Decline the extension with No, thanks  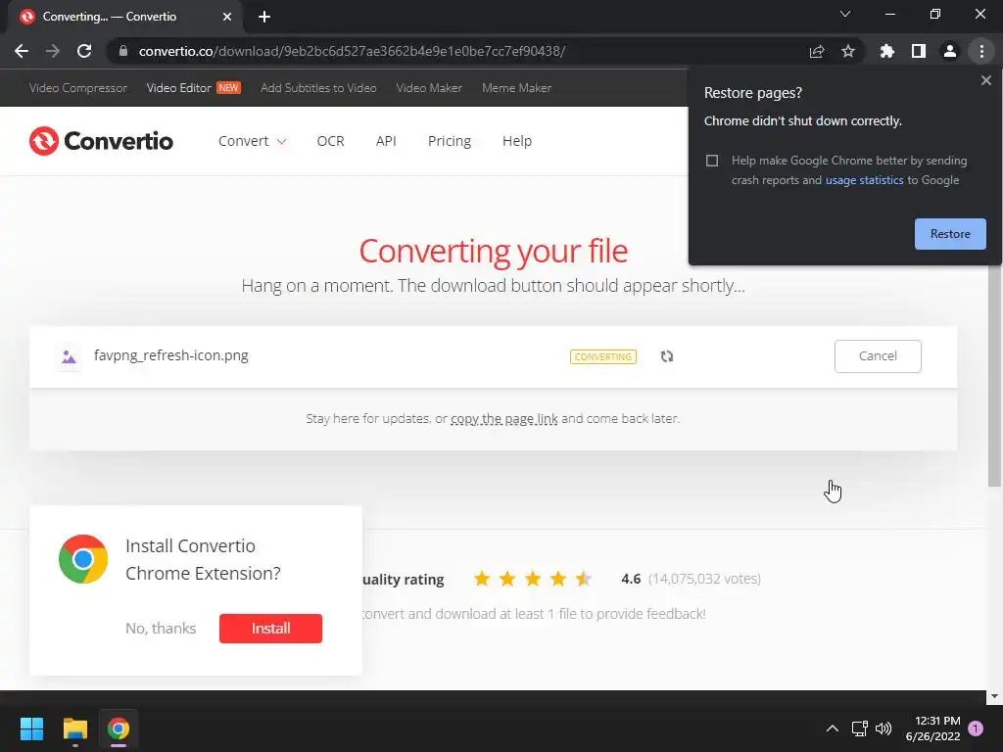click(161, 629)
